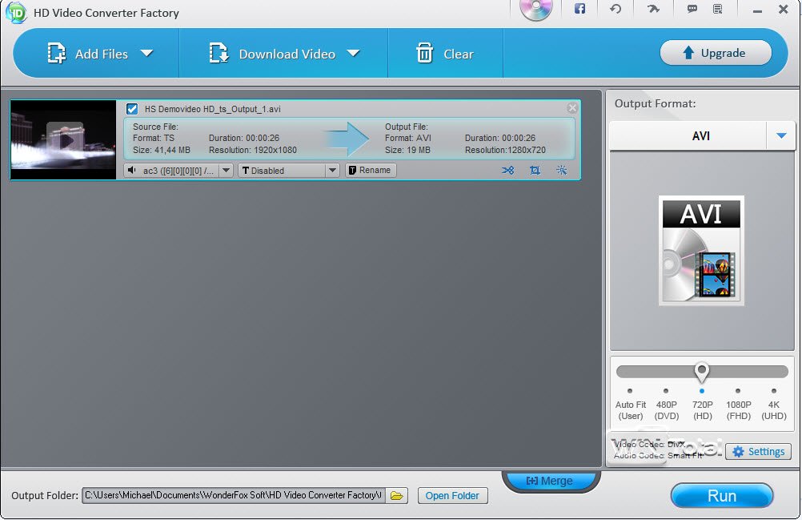Play the video thumbnail preview

65,140
